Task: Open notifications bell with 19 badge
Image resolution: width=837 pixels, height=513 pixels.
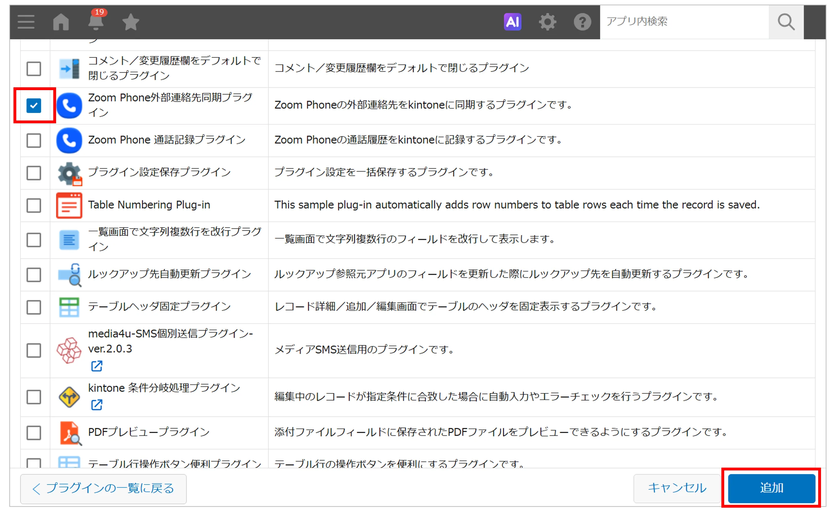Action: tap(96, 20)
